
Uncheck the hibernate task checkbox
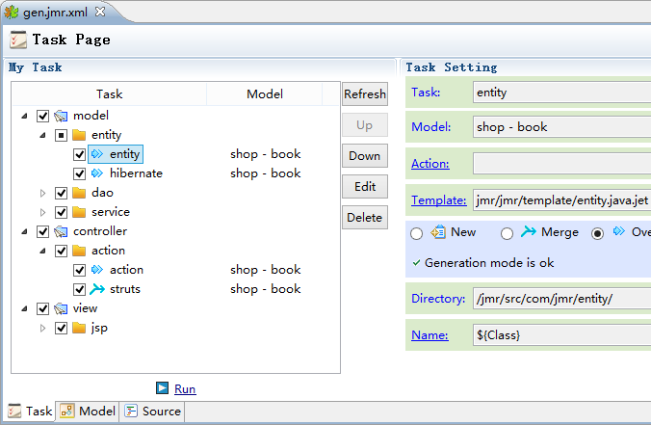[79, 173]
